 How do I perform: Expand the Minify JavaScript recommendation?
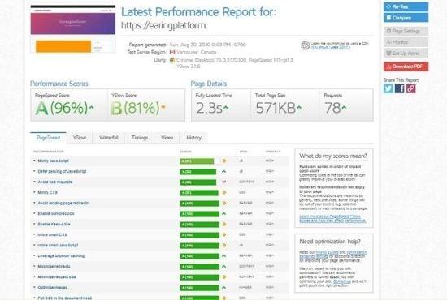(x=53, y=161)
